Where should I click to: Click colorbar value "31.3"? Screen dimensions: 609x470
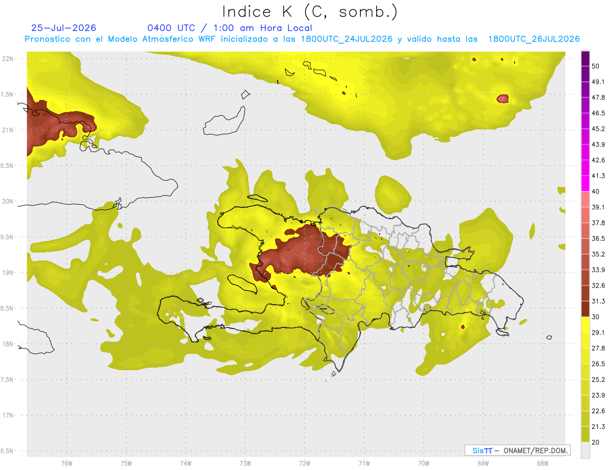598,301
